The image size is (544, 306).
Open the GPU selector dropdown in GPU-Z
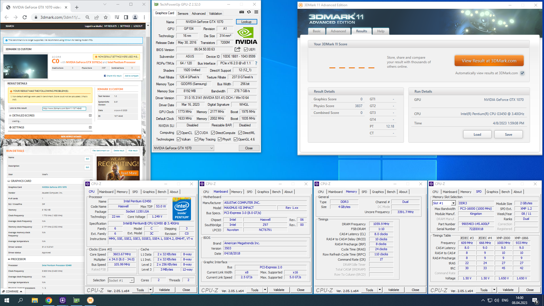pyautogui.click(x=183, y=148)
